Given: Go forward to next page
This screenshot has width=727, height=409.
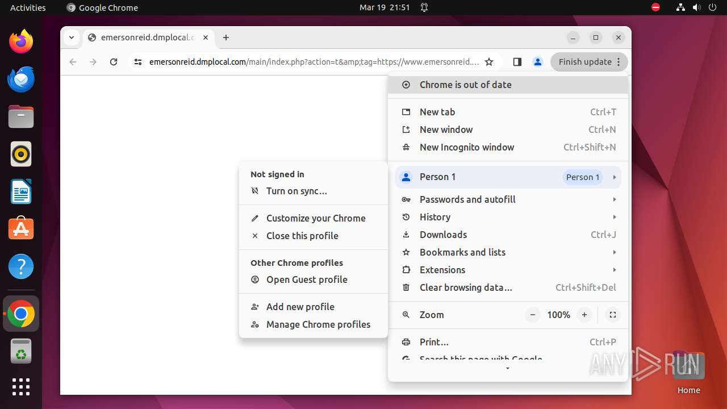Looking at the screenshot, I should 93,62.
